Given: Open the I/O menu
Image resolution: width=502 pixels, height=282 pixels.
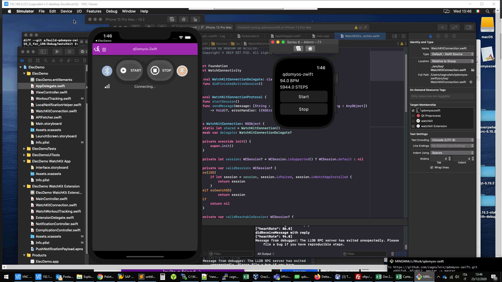Looking at the screenshot, I should click(79, 11).
